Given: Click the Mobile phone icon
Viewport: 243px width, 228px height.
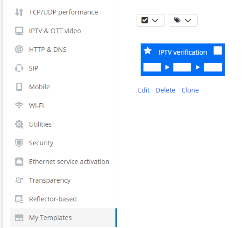Looking at the screenshot, I should click(x=19, y=87).
